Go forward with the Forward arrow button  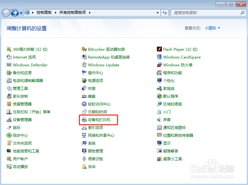pos(15,13)
